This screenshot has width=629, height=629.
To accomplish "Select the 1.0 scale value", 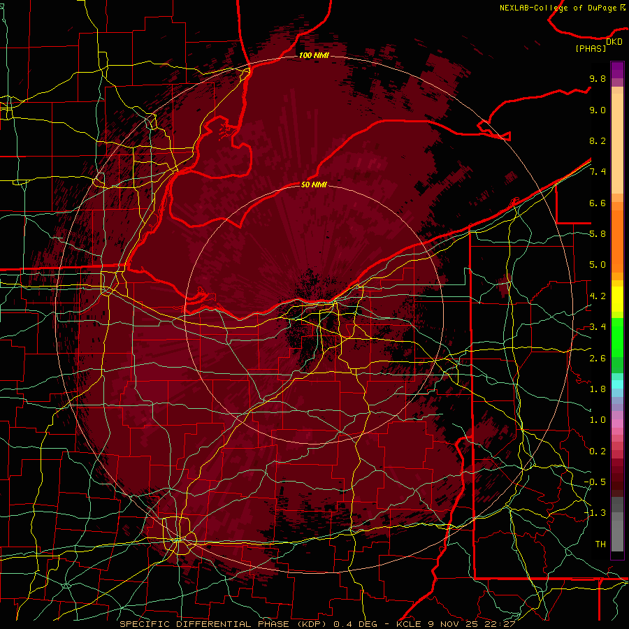I will (598, 420).
